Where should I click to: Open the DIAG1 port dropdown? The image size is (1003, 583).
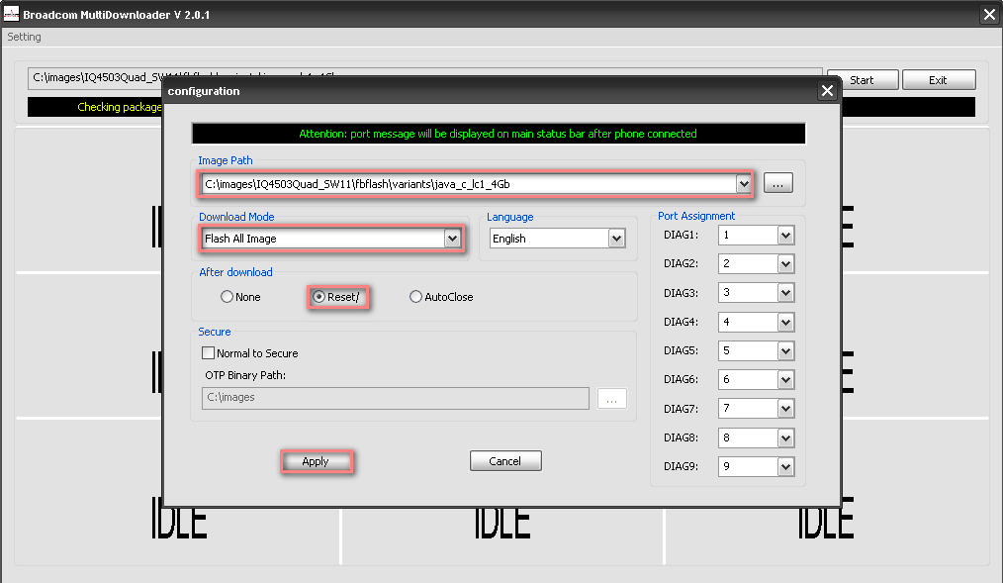coord(785,235)
